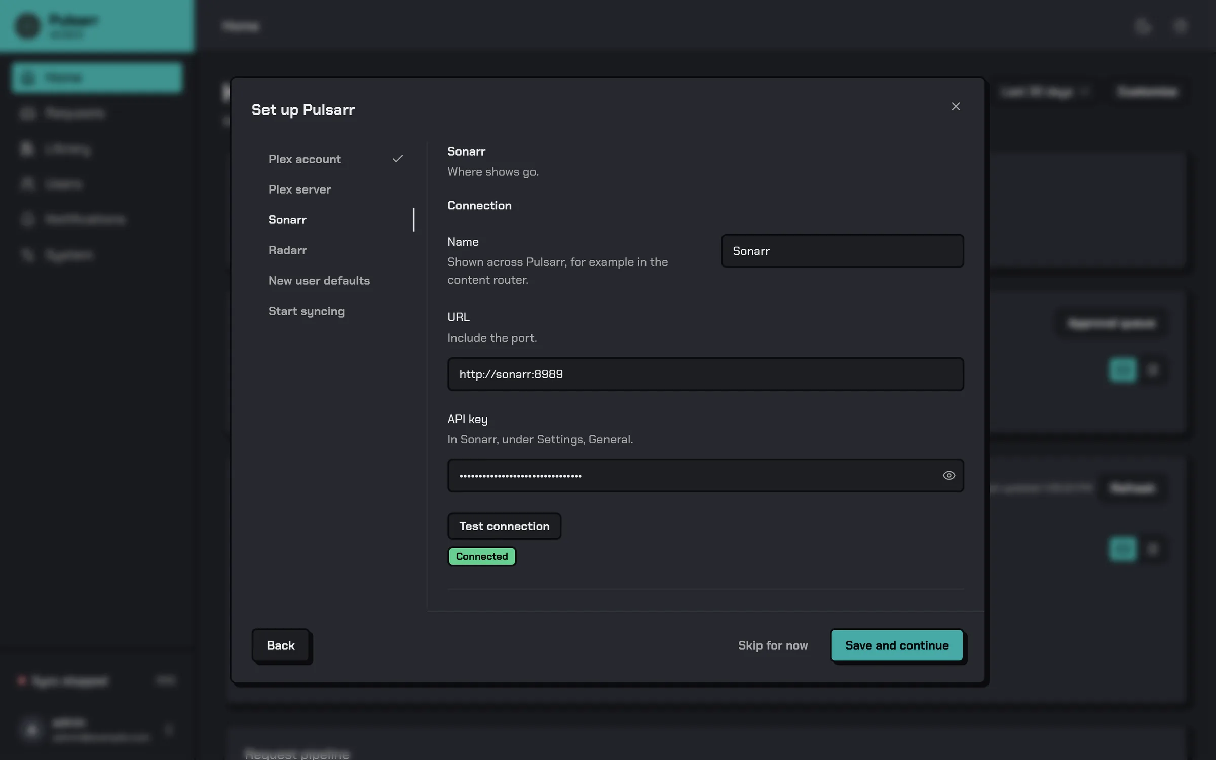Screen dimensions: 1216x760
Task: Save and continue to next step
Action: [897, 645]
